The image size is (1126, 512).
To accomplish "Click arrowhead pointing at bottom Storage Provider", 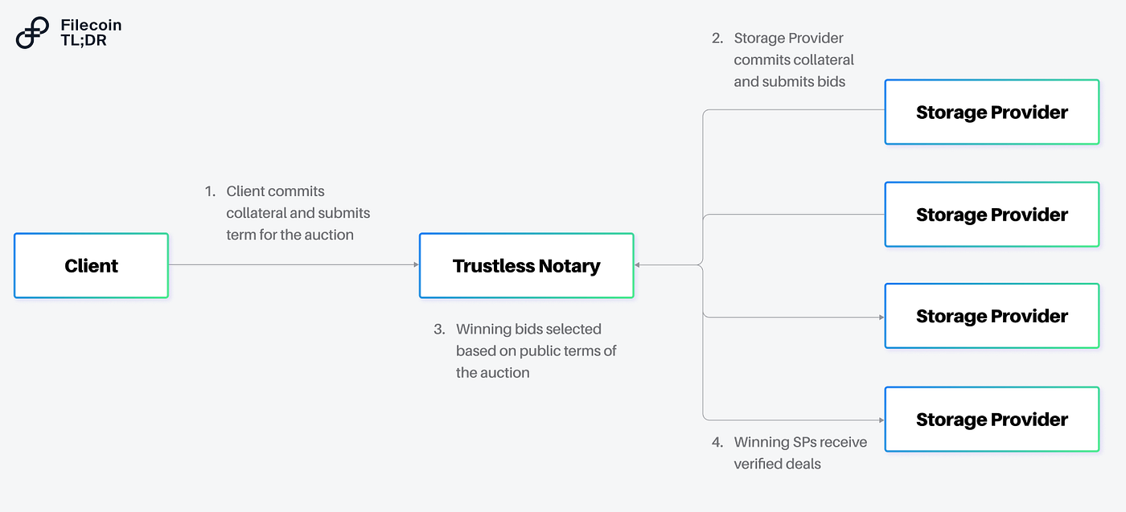I will (x=881, y=420).
